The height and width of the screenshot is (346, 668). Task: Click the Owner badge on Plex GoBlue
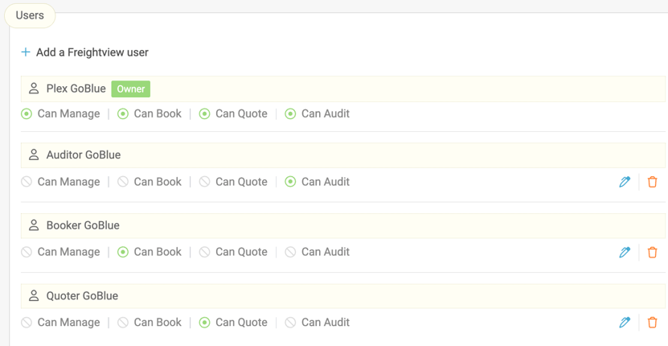pyautogui.click(x=130, y=89)
